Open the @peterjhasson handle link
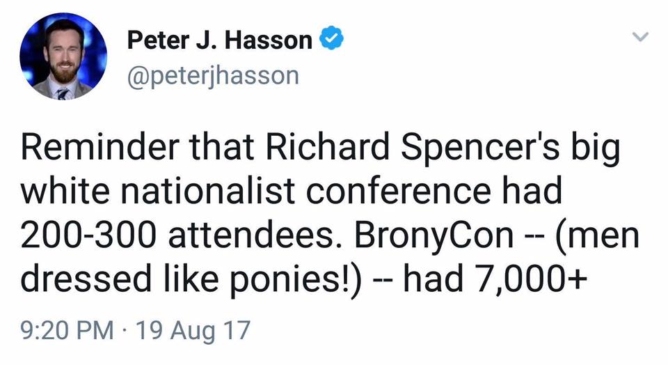The height and width of the screenshot is (365, 668). click(x=213, y=76)
